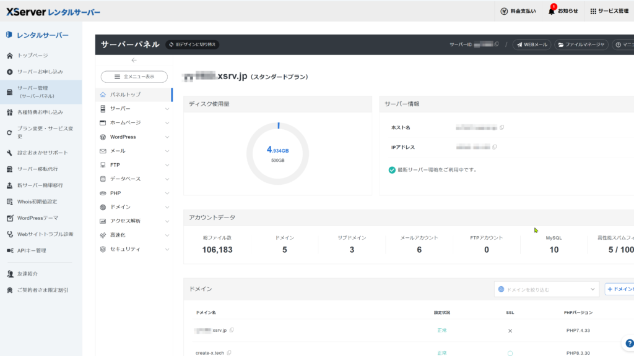Expand the PHP menu section
This screenshot has height=356, width=634.
(x=134, y=193)
